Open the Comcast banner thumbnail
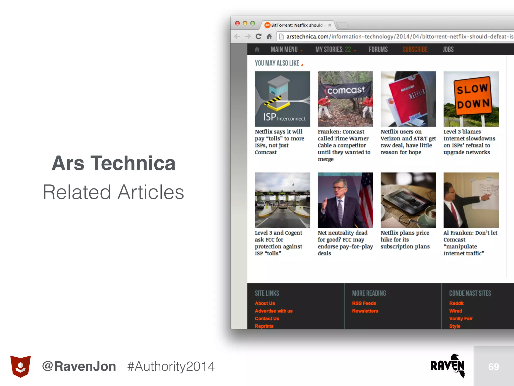 [x=345, y=99]
